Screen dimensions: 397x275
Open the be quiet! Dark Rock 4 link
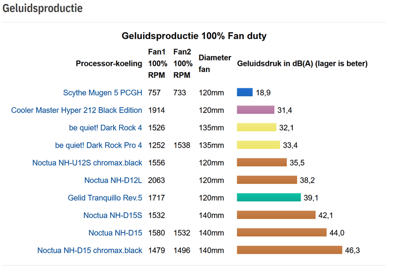click(105, 128)
